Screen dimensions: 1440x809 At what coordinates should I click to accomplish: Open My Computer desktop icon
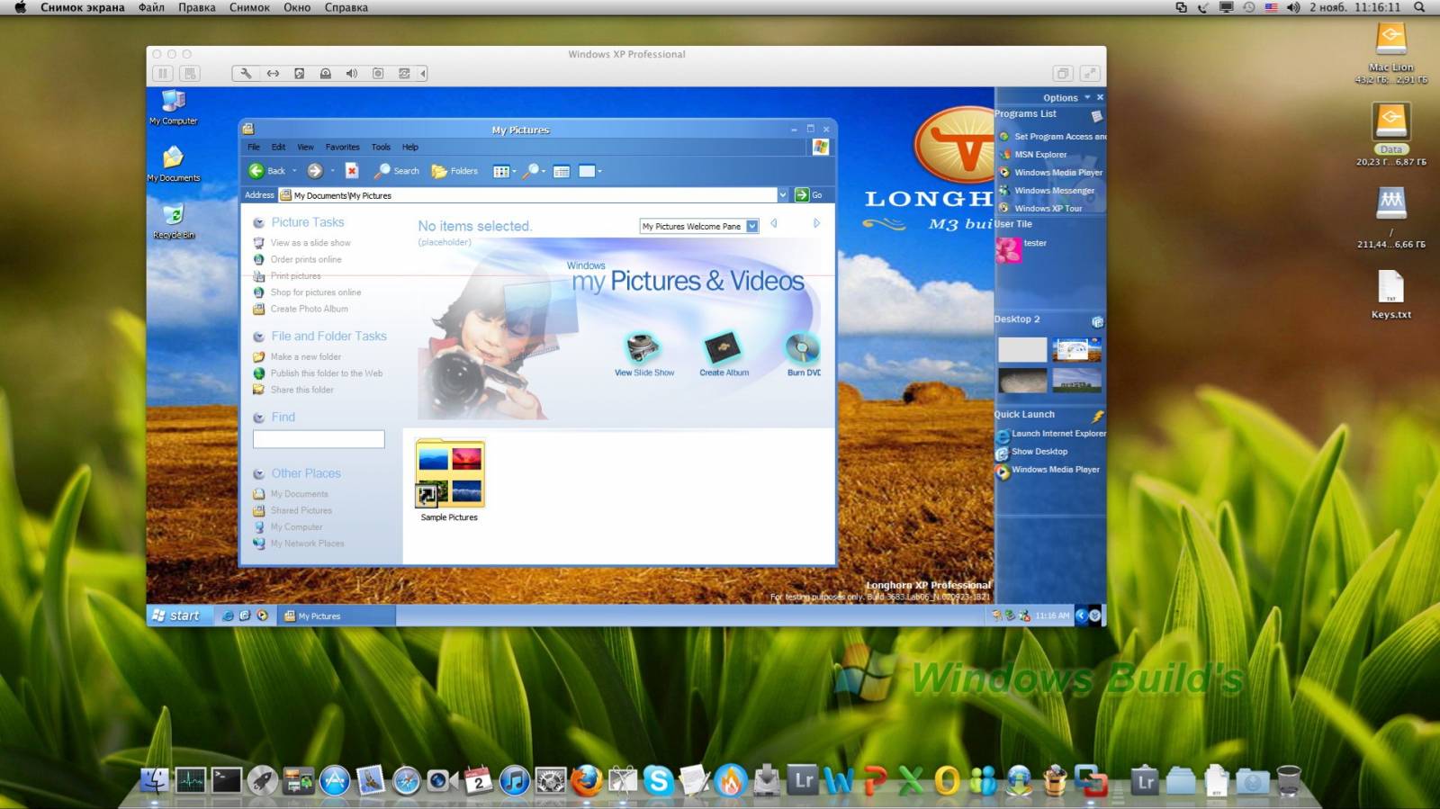[x=173, y=107]
